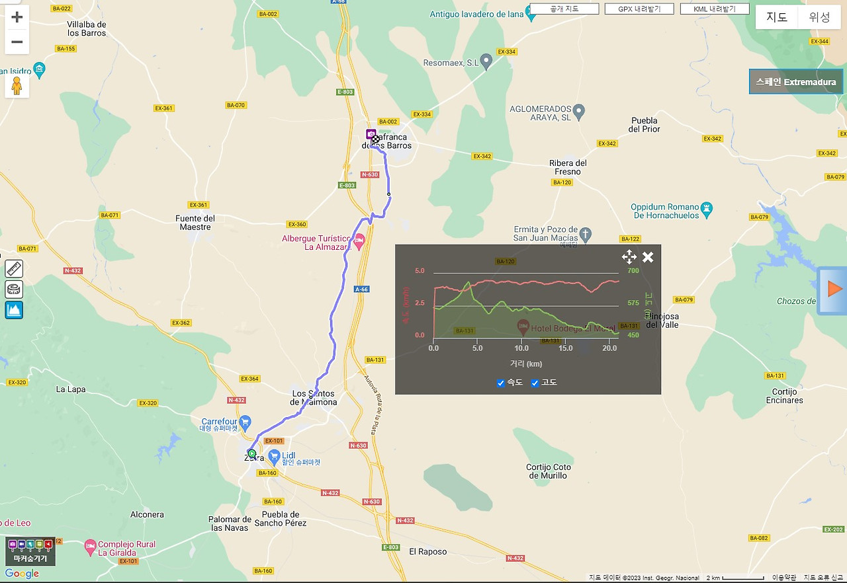
Task: Click GPX 내려받기 download button
Action: [x=639, y=9]
